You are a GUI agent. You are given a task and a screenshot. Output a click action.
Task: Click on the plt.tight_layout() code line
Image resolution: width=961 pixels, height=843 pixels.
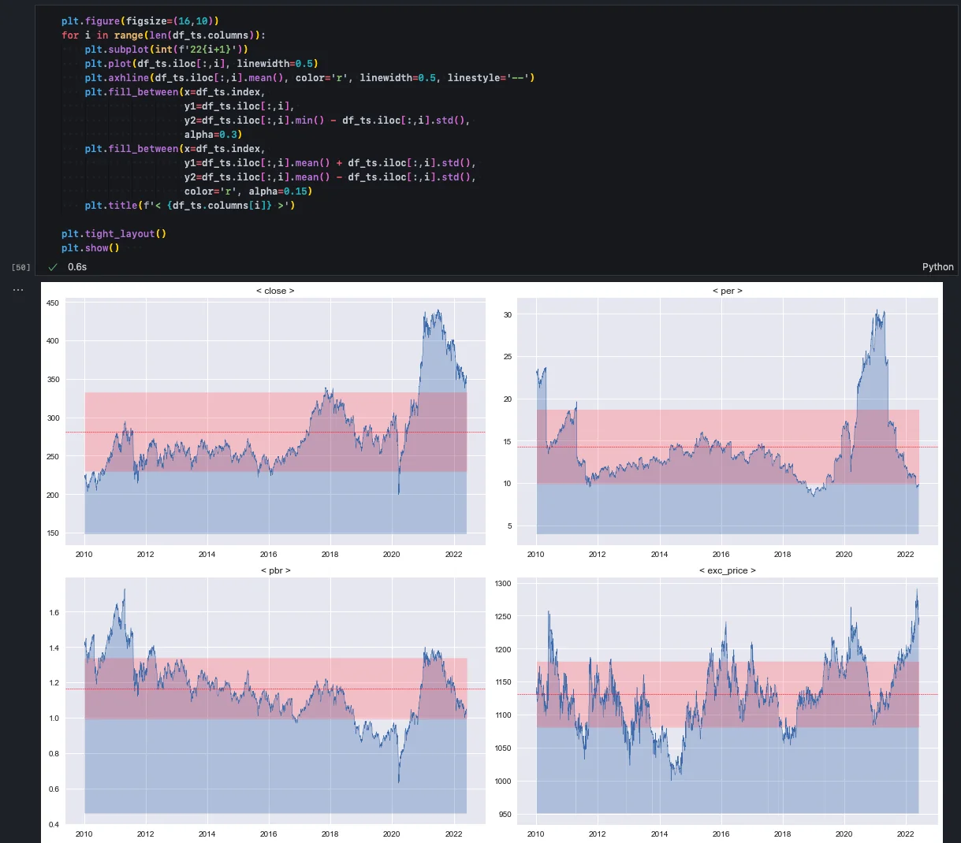point(114,234)
